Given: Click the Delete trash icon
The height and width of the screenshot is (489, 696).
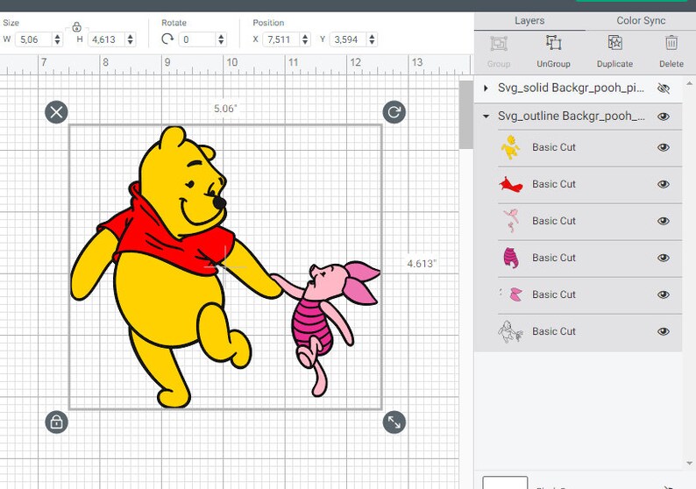Looking at the screenshot, I should (x=671, y=43).
